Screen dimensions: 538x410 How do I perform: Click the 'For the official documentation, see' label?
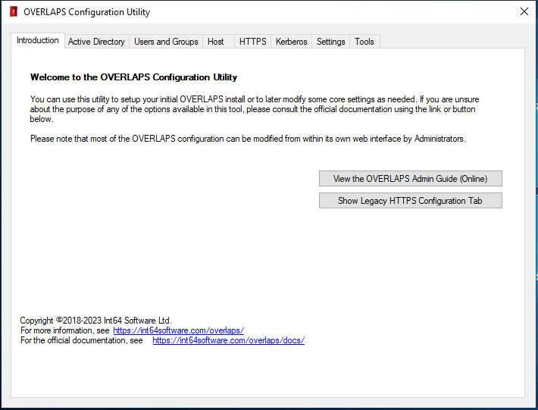point(82,340)
